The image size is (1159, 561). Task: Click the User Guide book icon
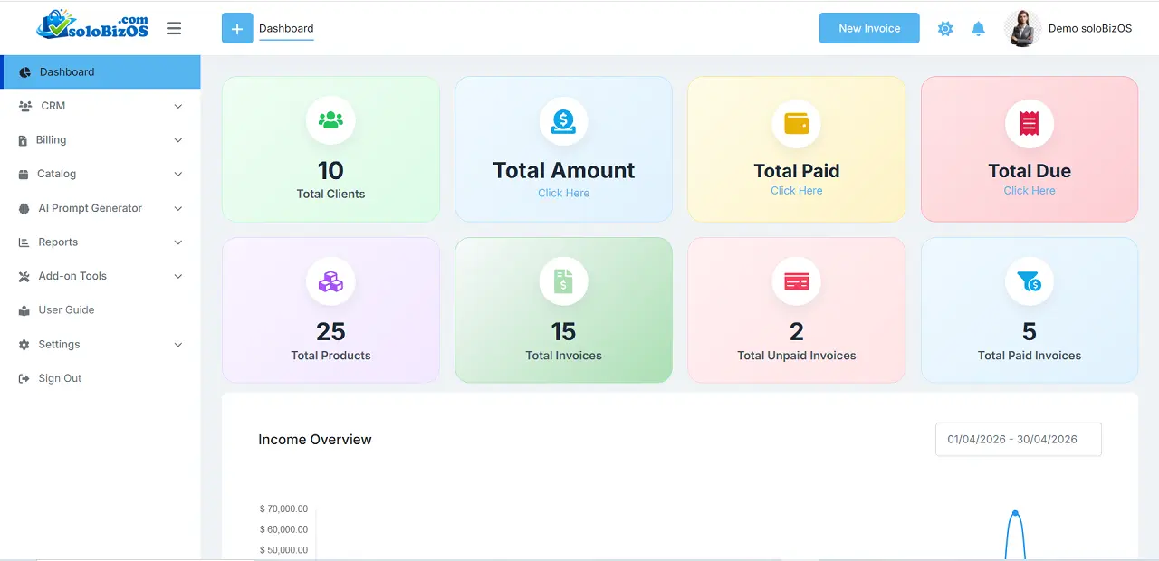pyautogui.click(x=24, y=310)
